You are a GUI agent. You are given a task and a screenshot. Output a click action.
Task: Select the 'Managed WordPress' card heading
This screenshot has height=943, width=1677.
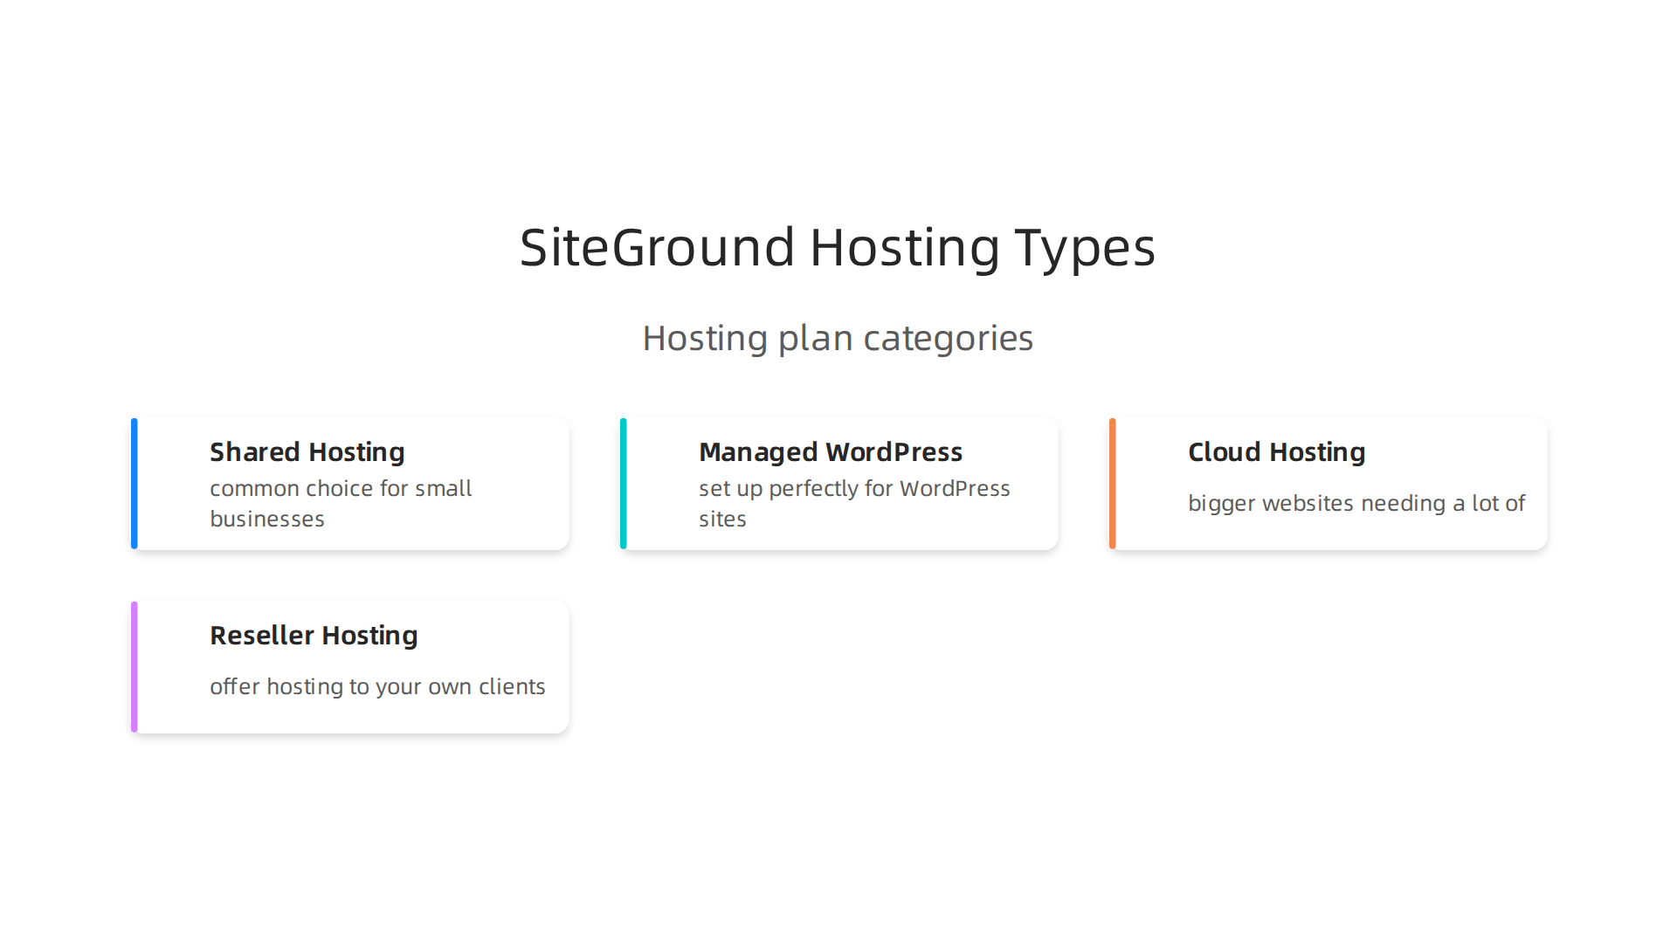pyautogui.click(x=831, y=452)
